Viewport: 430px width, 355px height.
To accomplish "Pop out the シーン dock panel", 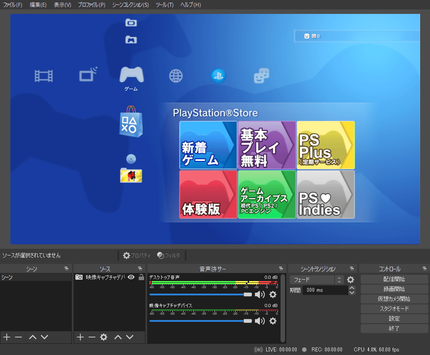I will coord(66,268).
